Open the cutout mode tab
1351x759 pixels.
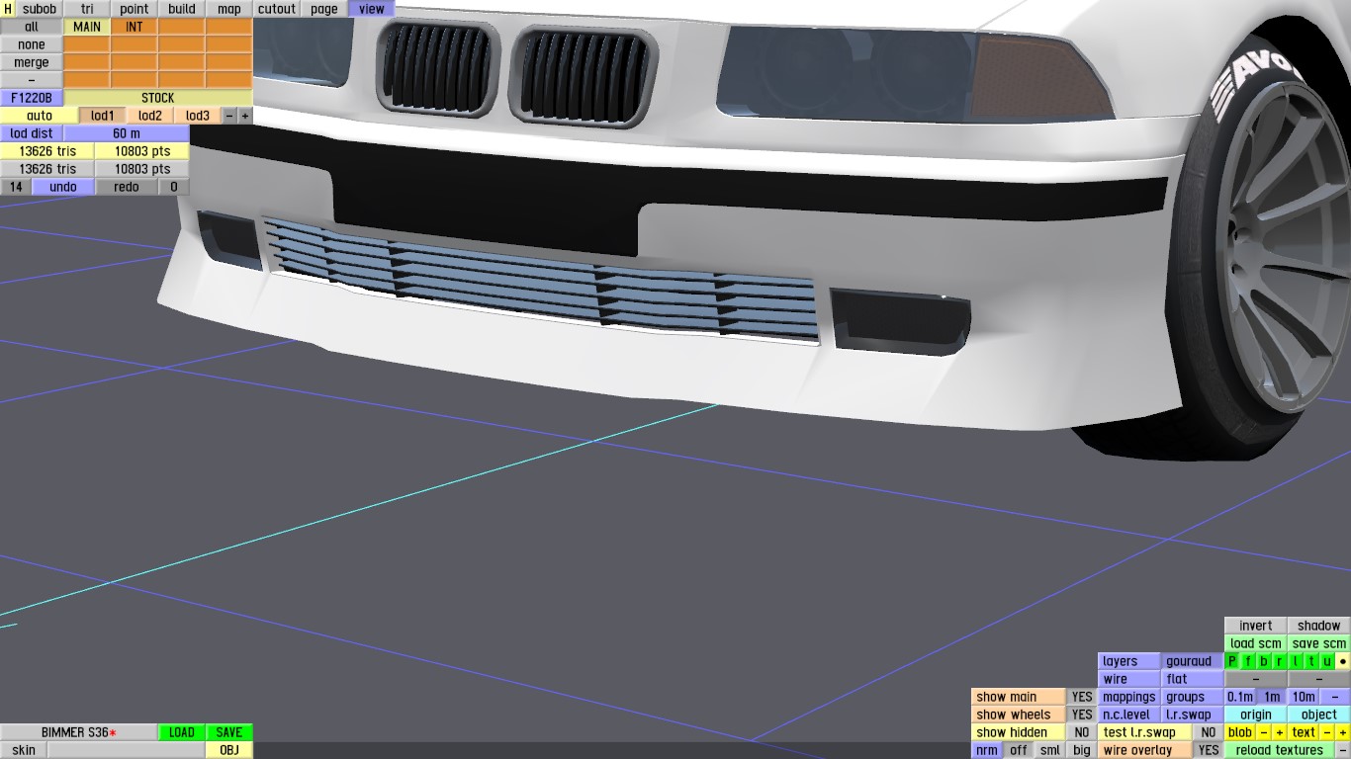coord(277,9)
